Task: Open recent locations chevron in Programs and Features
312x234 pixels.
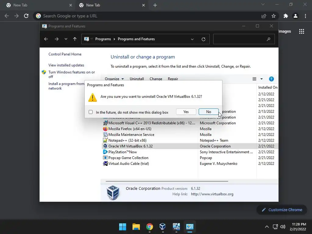Action: click(66, 39)
